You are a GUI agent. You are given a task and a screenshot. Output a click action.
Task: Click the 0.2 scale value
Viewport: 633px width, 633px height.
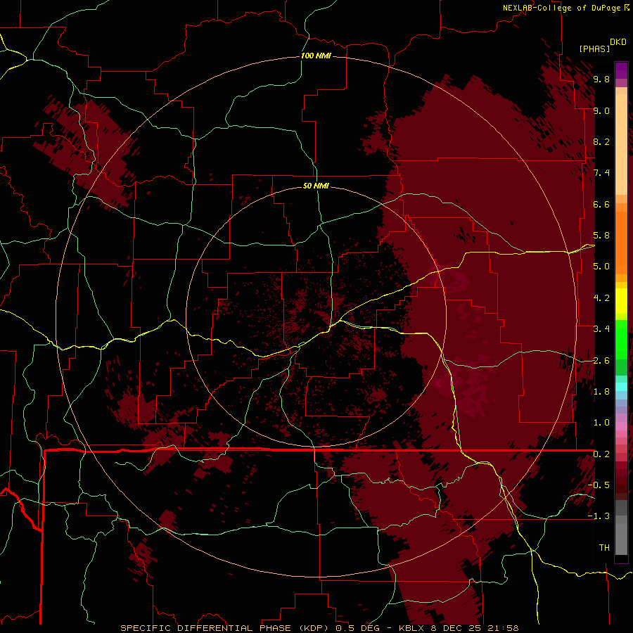(x=601, y=454)
